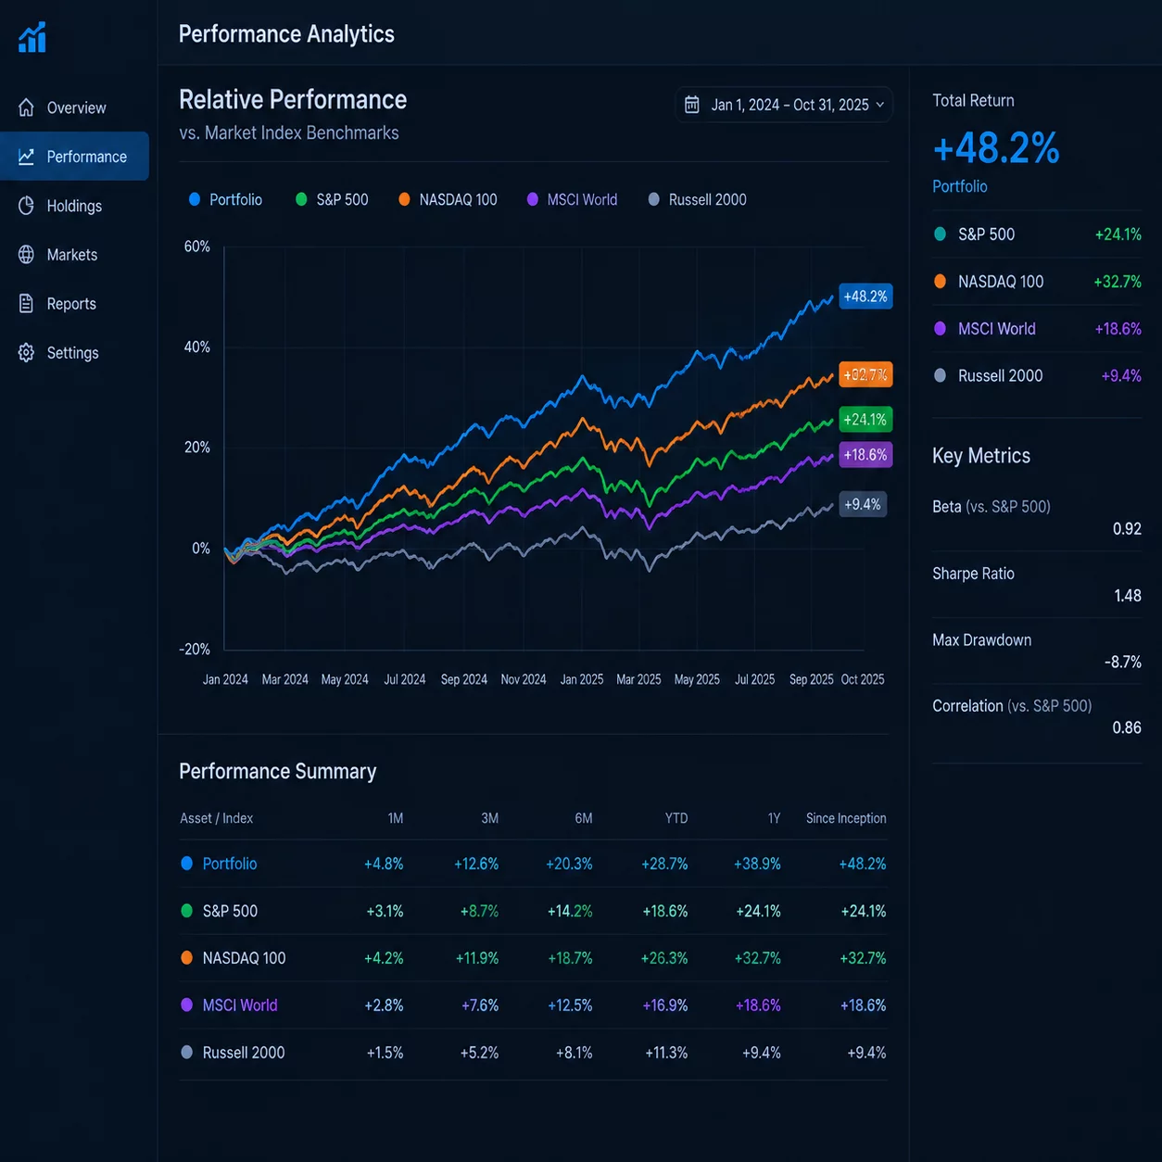Screen dimensions: 1162x1162
Task: Sort by the 3M column header
Action: (x=490, y=818)
